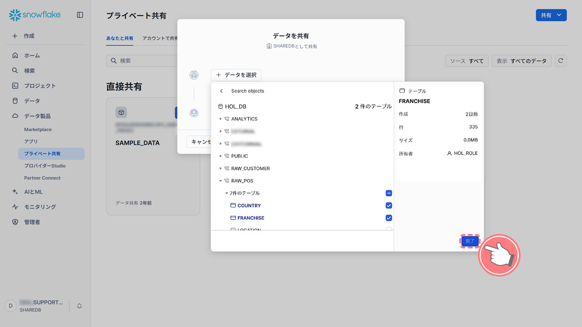Open the ソース すべて filter dropdown

pos(467,61)
